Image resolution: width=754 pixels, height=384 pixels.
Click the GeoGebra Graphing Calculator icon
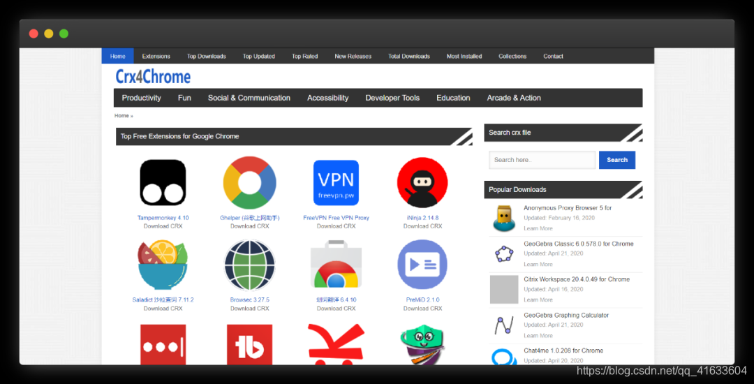504,325
